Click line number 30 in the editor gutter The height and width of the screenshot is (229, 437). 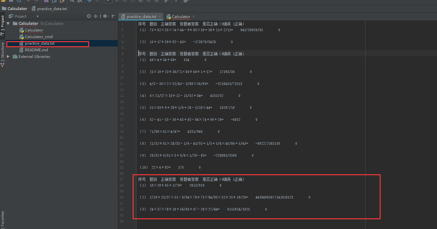tap(122, 197)
